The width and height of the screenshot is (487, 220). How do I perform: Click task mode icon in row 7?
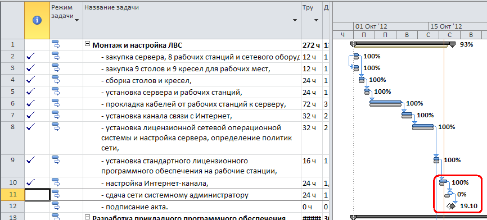[56, 115]
